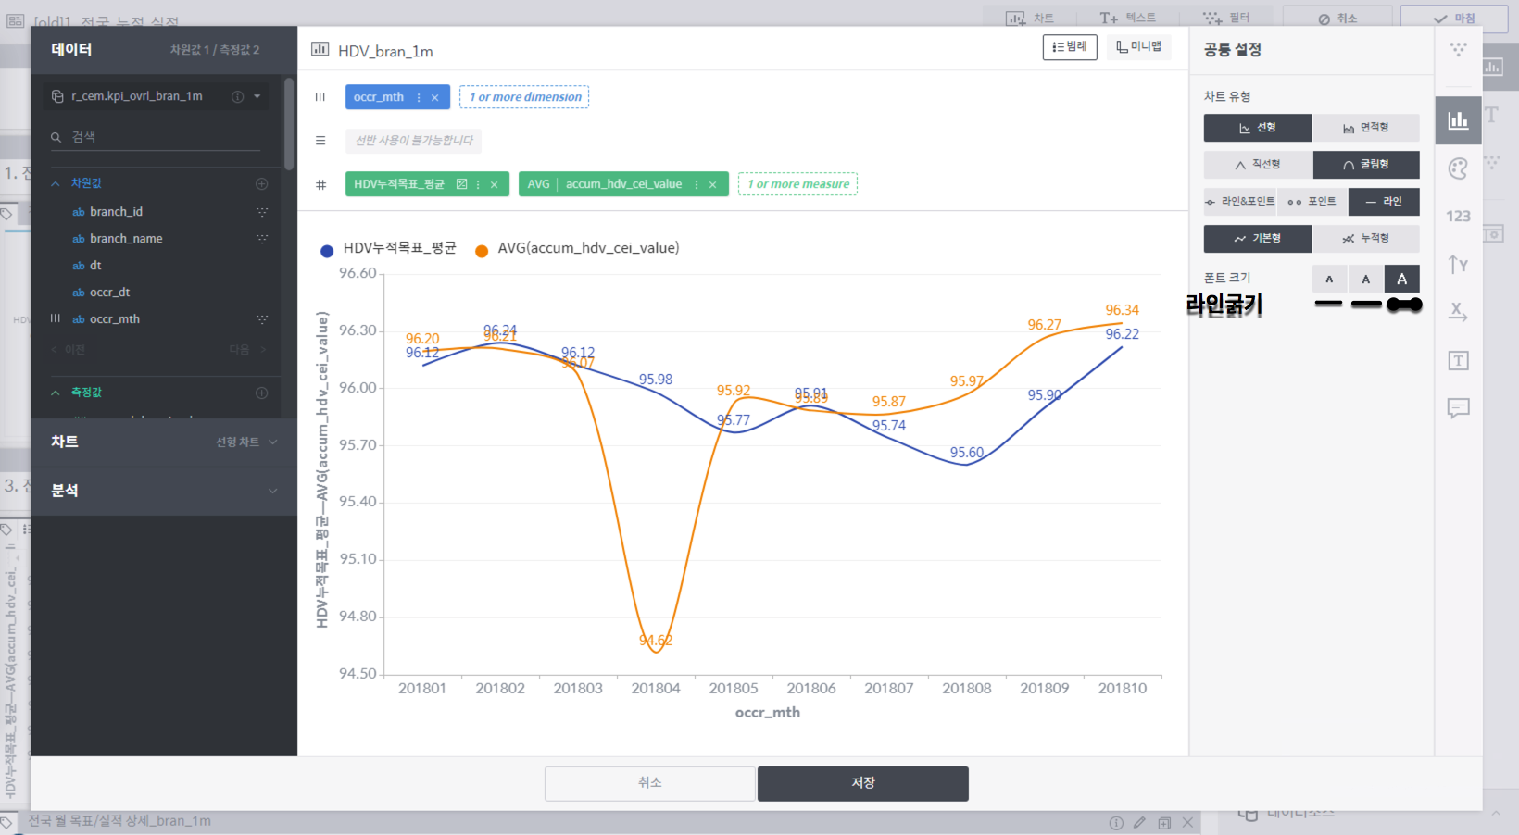This screenshot has width=1519, height=835.
Task: Collapse the 차원값 dimensions group
Action: [56, 183]
